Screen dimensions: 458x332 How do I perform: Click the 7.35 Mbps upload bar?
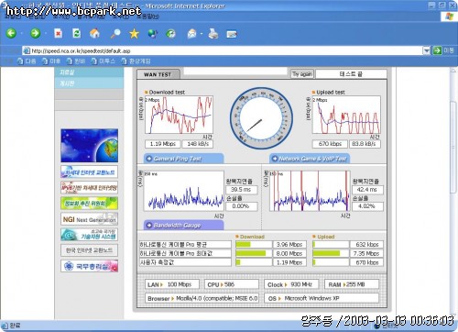pyautogui.click(x=331, y=253)
